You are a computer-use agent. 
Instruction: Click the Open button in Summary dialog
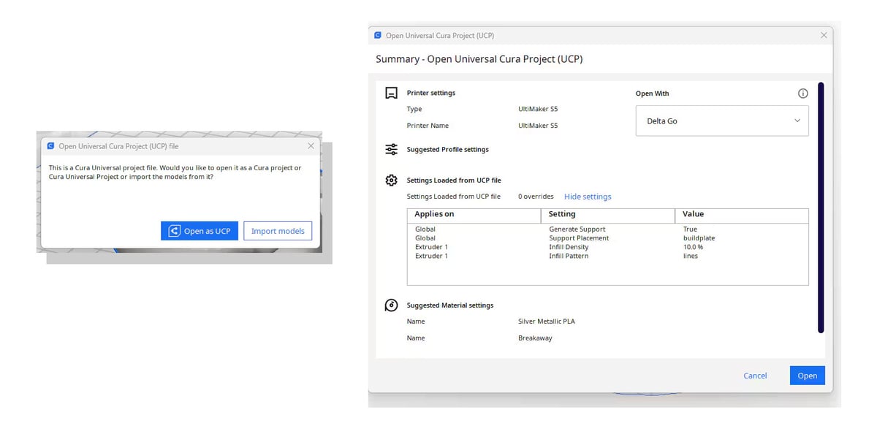pyautogui.click(x=807, y=376)
